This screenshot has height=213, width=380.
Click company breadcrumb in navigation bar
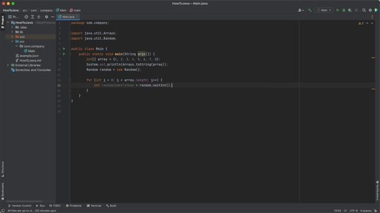pyautogui.click(x=46, y=11)
